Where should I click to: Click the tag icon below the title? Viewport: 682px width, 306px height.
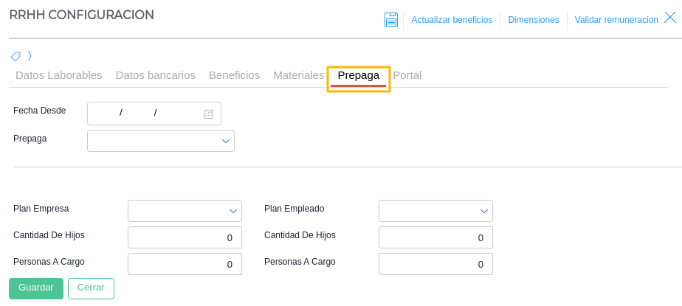pyautogui.click(x=15, y=56)
